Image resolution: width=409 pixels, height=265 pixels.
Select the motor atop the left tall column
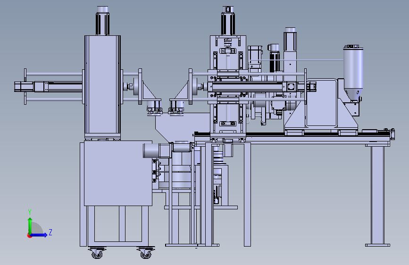click(x=102, y=21)
